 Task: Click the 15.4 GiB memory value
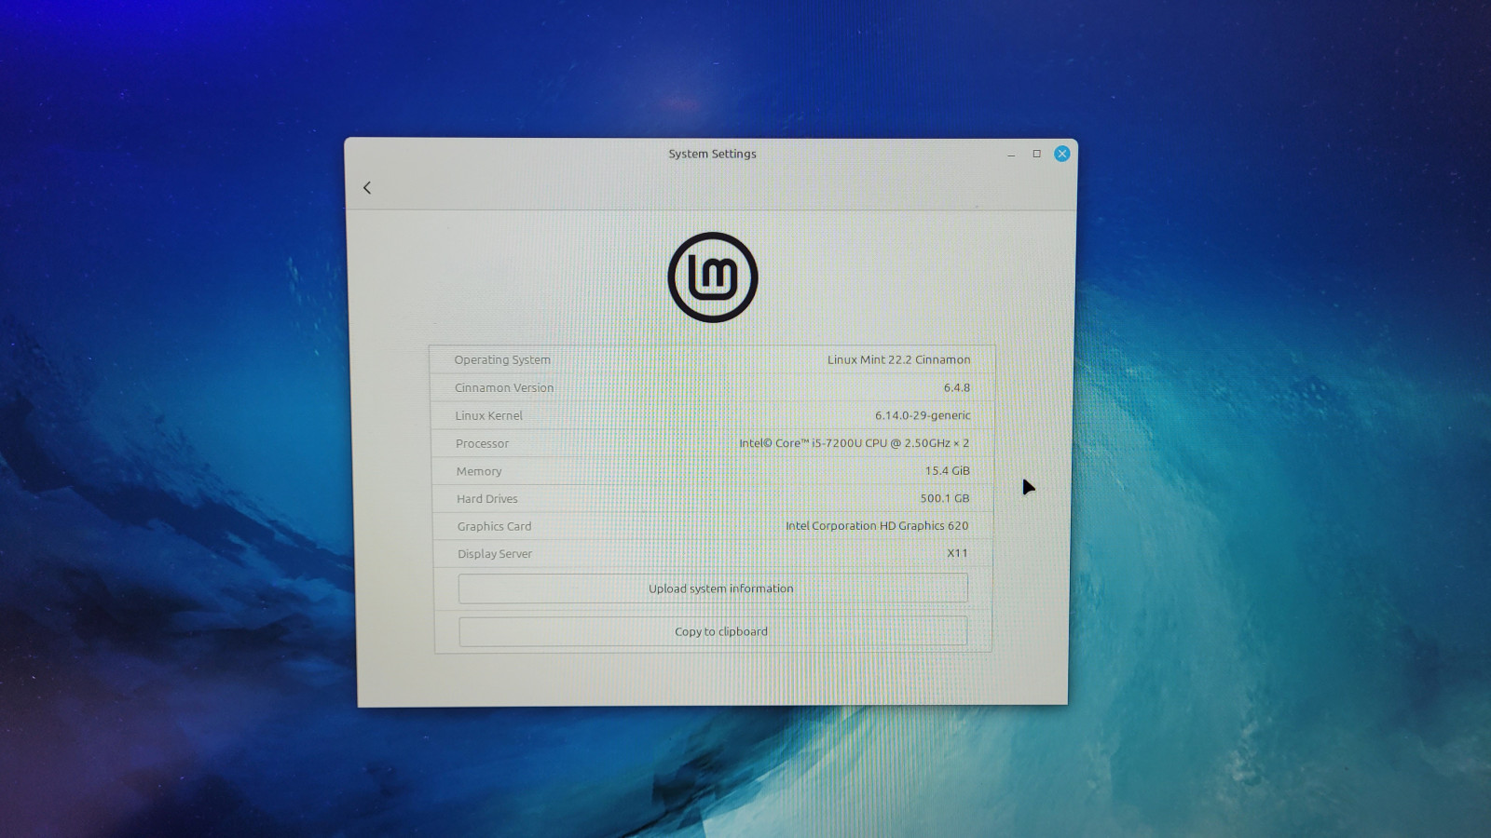pyautogui.click(x=947, y=471)
